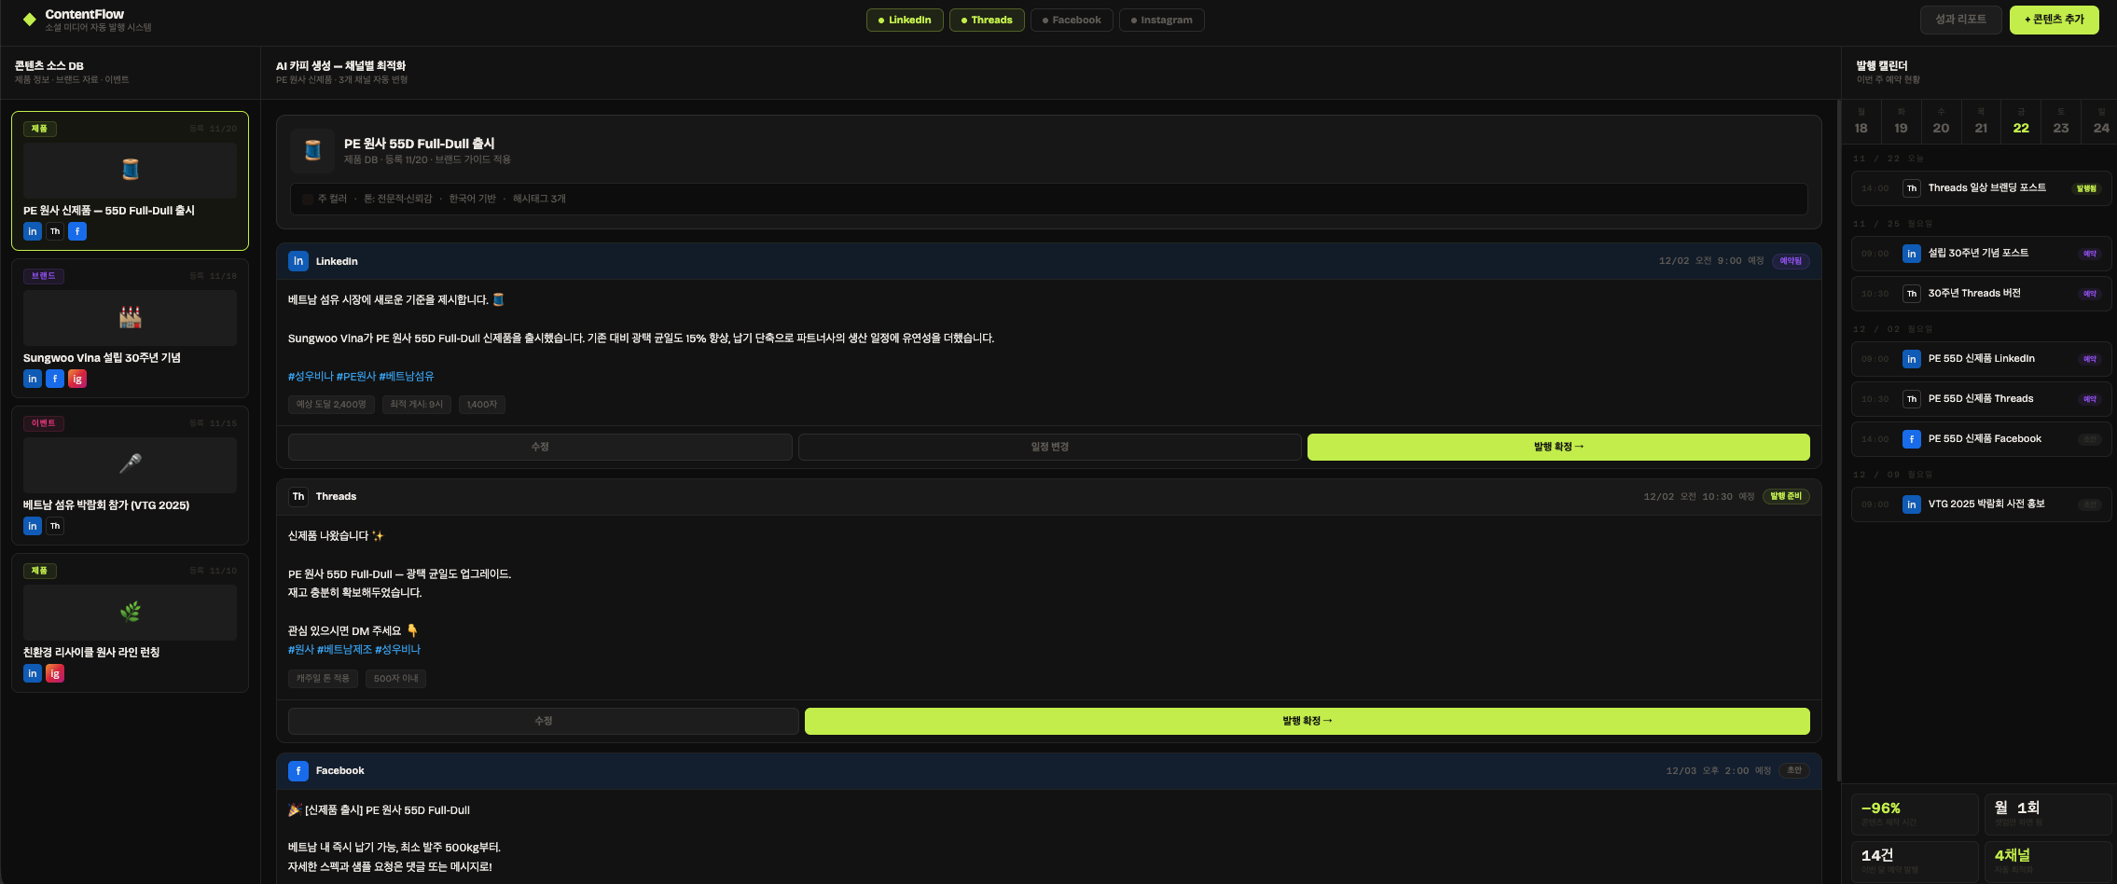This screenshot has width=2117, height=884.
Task: Click Instagram icon on Sungwoo Vina 30주년 card
Action: tap(77, 379)
